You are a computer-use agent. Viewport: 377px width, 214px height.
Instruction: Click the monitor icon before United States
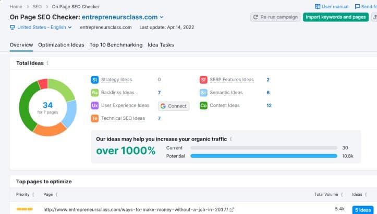coord(13,28)
